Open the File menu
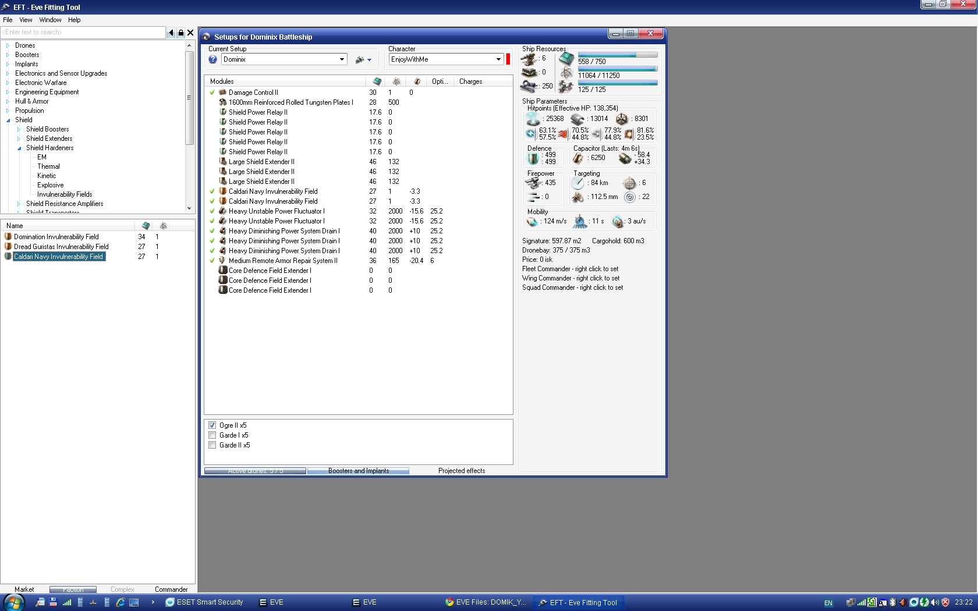Viewport: 978px width, 611px height. click(8, 20)
